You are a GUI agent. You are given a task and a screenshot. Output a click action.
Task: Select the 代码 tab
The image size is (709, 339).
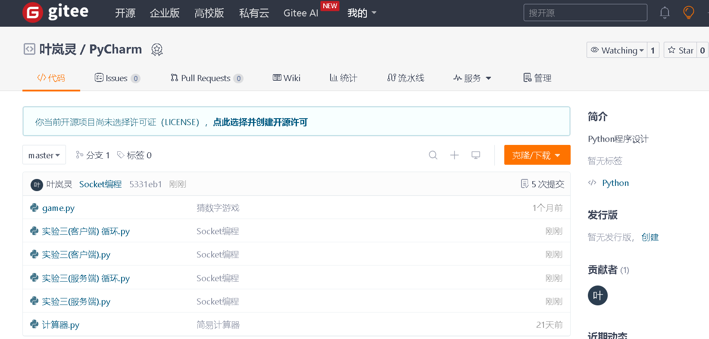[51, 78]
